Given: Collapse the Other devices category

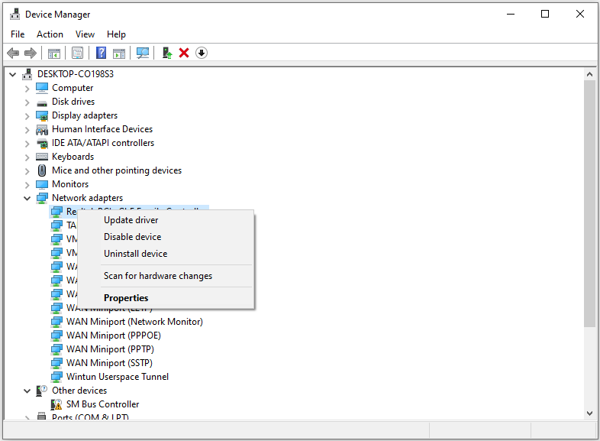Looking at the screenshot, I should pyautogui.click(x=27, y=391).
